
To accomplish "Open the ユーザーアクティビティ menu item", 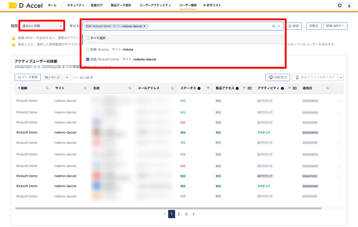I will [x=155, y=5].
